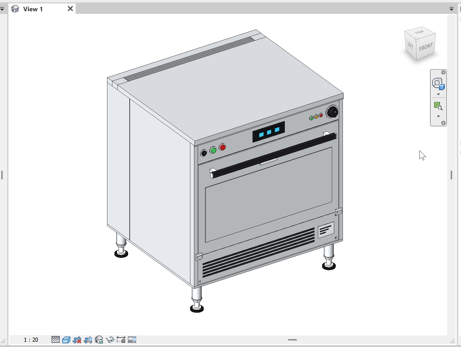Image resolution: width=461 pixels, height=347 pixels.
Task: Toggle Reveal Constraints dimension-lock icon
Action: tap(121, 340)
